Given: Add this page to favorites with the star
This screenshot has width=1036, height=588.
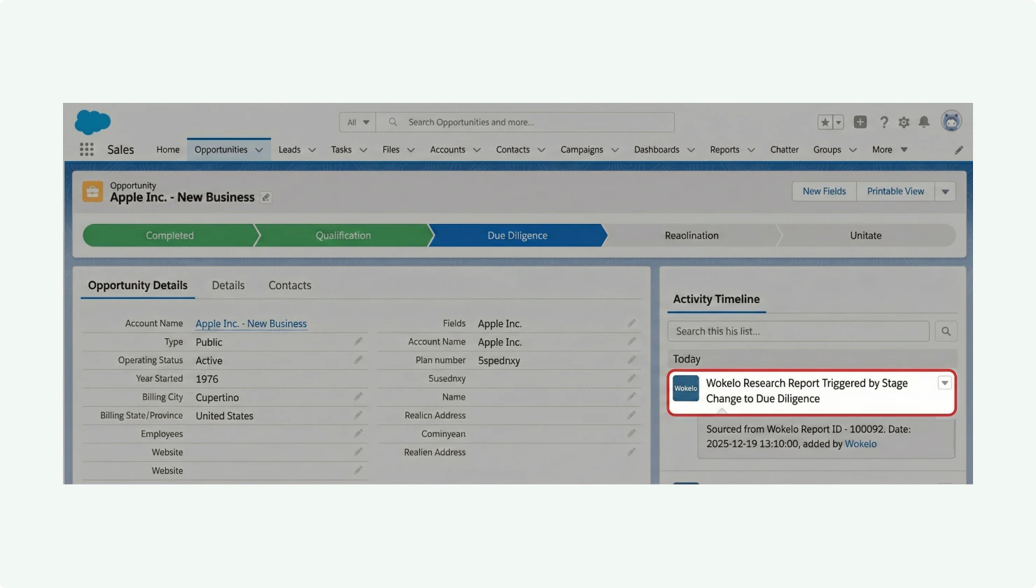Looking at the screenshot, I should (x=825, y=122).
